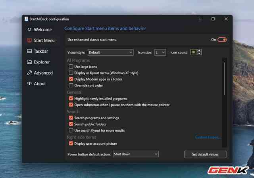
Task: Open the Icon size dropdown
Action: coord(160,52)
